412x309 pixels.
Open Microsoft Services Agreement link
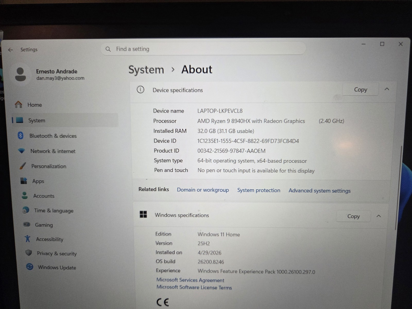click(190, 280)
